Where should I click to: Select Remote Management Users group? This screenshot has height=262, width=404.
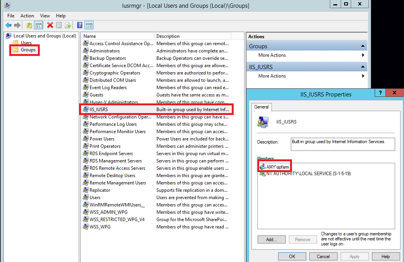click(x=156, y=183)
